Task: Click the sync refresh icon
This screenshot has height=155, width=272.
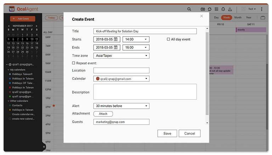Action: (x=210, y=9)
